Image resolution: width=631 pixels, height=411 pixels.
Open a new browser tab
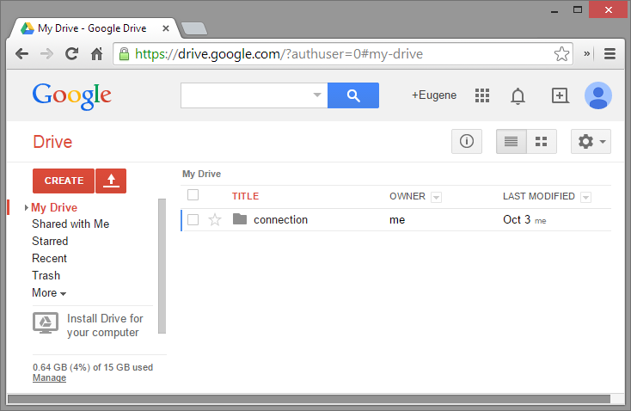click(x=194, y=28)
